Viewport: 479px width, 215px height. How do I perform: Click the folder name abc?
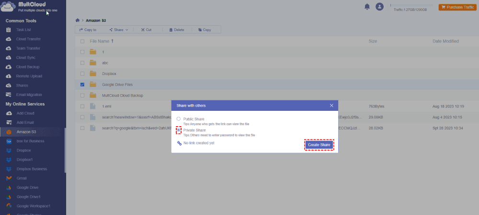point(105,63)
